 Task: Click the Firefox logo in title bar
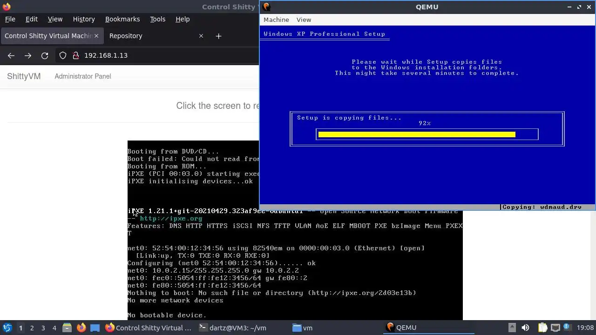7,7
